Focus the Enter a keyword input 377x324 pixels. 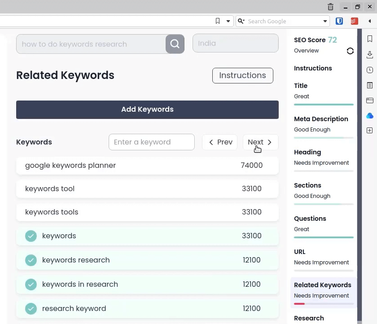[152, 142]
